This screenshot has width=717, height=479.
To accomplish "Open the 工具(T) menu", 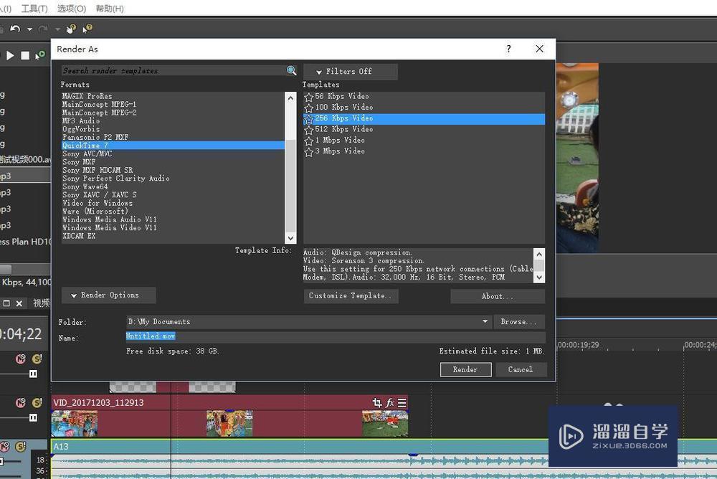I will point(34,9).
